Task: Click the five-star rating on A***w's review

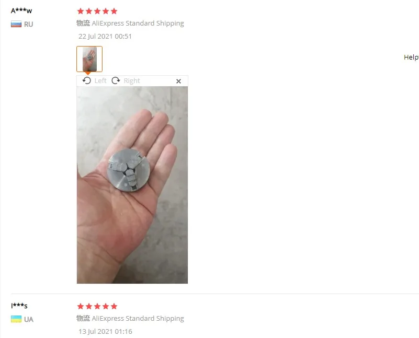Action: tap(97, 11)
